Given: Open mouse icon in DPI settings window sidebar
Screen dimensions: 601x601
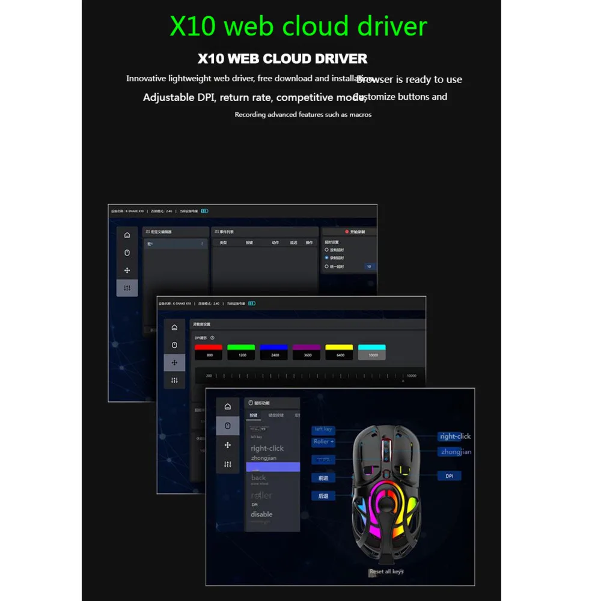Looking at the screenshot, I should pos(174,345).
